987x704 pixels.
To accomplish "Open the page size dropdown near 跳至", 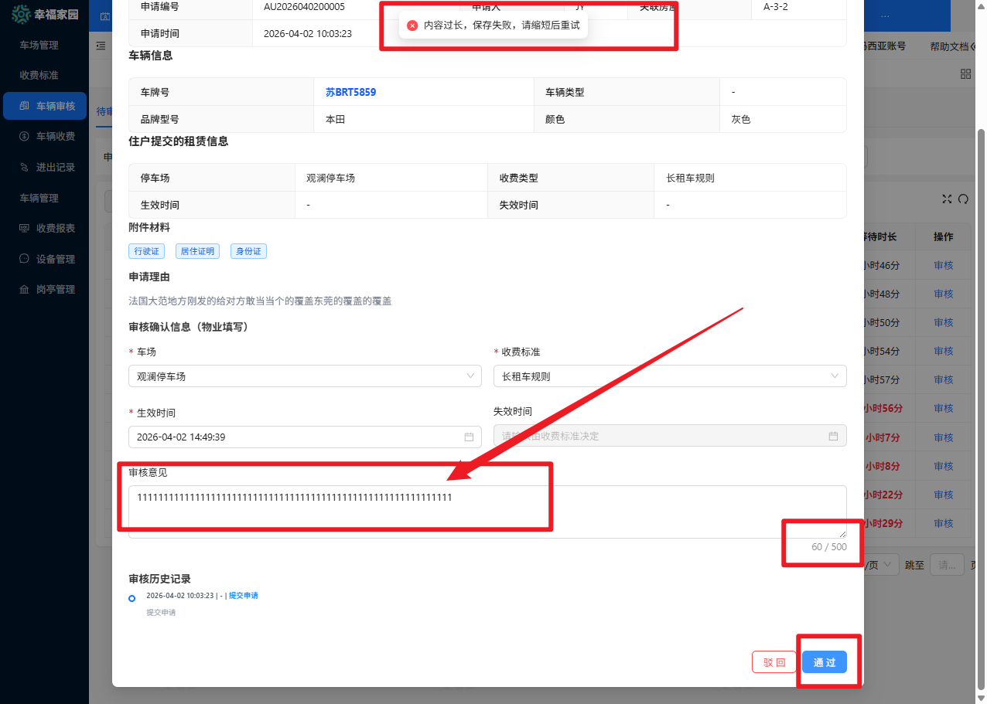I will pos(882,565).
